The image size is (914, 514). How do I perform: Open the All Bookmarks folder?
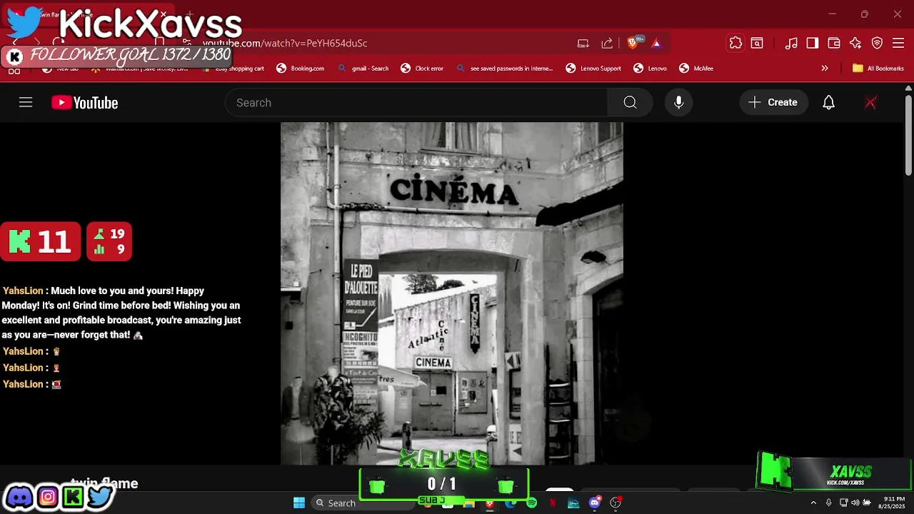878,69
